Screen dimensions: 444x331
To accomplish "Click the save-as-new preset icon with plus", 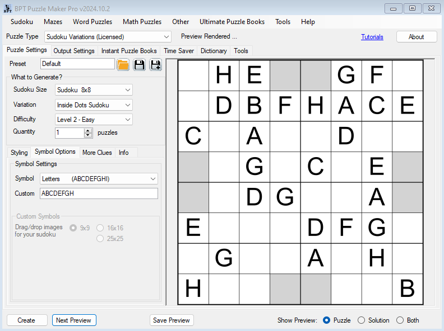I will 155,64.
